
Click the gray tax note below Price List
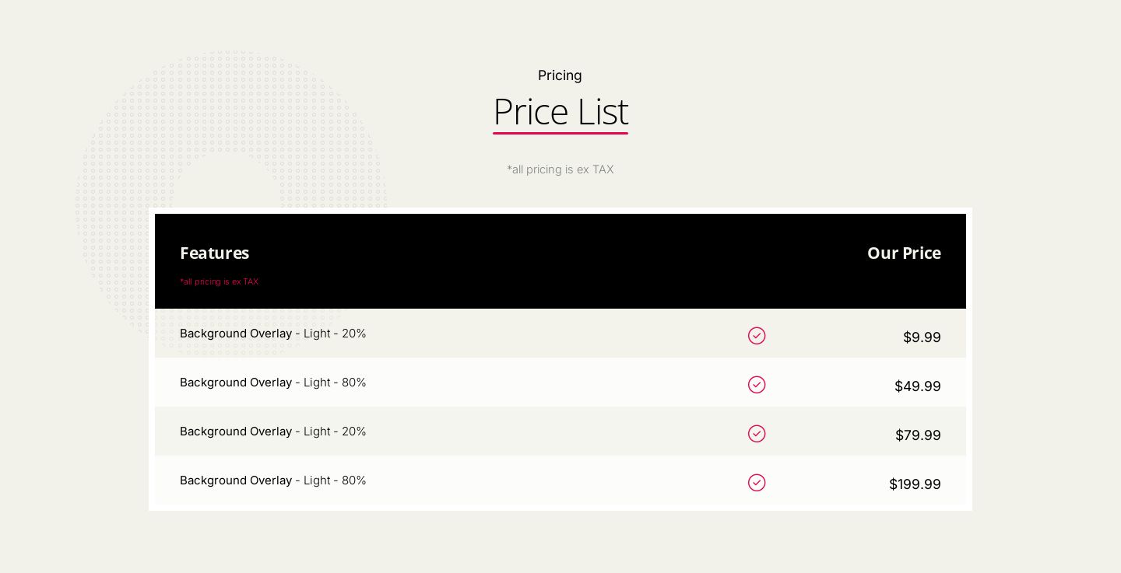coord(560,169)
